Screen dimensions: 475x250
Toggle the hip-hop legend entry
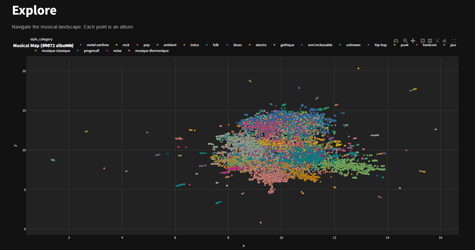380,45
